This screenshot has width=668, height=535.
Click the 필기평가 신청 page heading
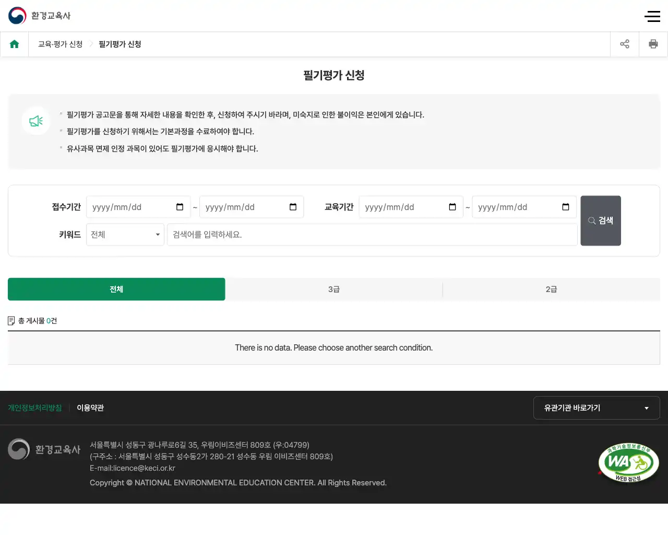click(x=334, y=75)
